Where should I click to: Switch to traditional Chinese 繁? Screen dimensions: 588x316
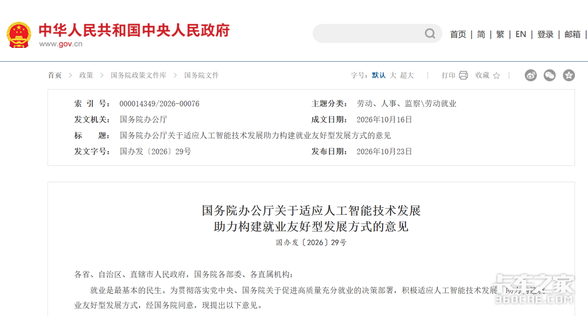point(500,34)
